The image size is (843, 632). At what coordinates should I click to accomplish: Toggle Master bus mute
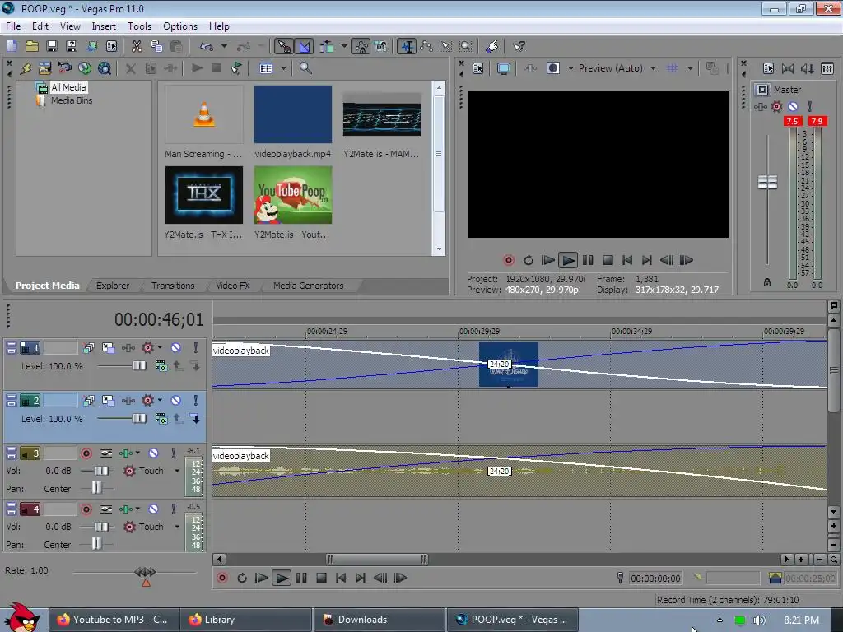(793, 106)
